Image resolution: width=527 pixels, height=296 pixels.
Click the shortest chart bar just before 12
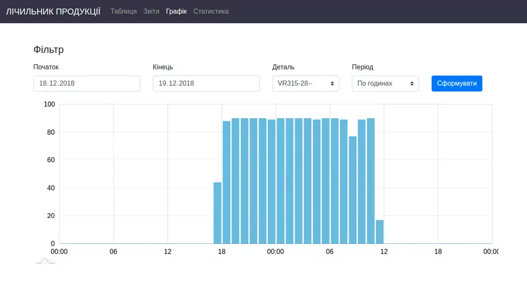pos(379,232)
